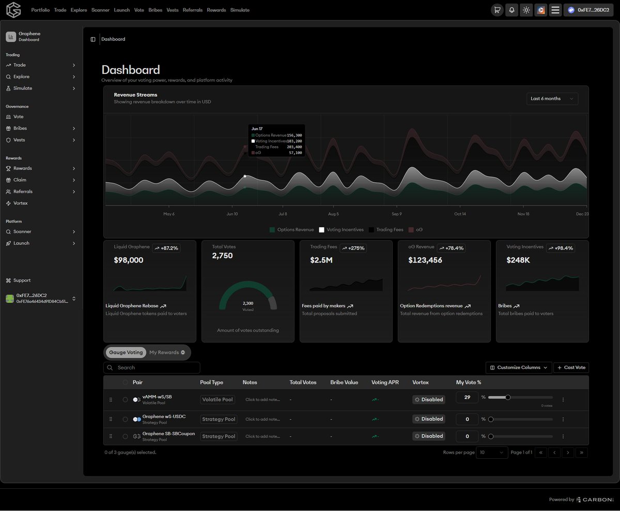Select the vAMM-wS/SB pool checkbox
Viewport: 620px width, 511px height.
(125, 399)
